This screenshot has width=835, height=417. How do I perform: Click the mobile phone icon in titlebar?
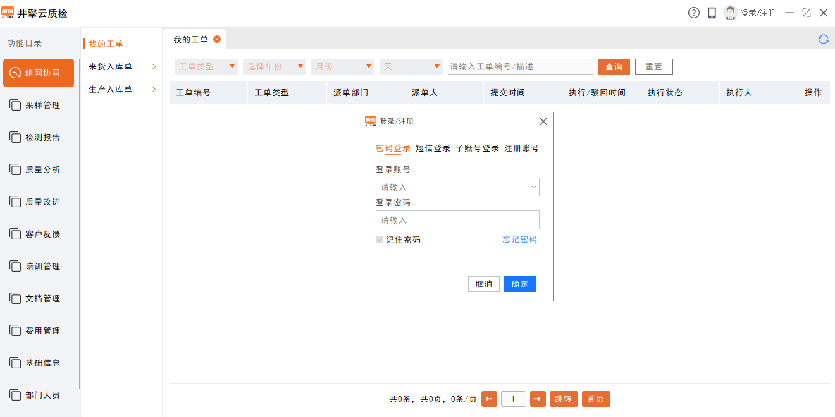click(712, 13)
